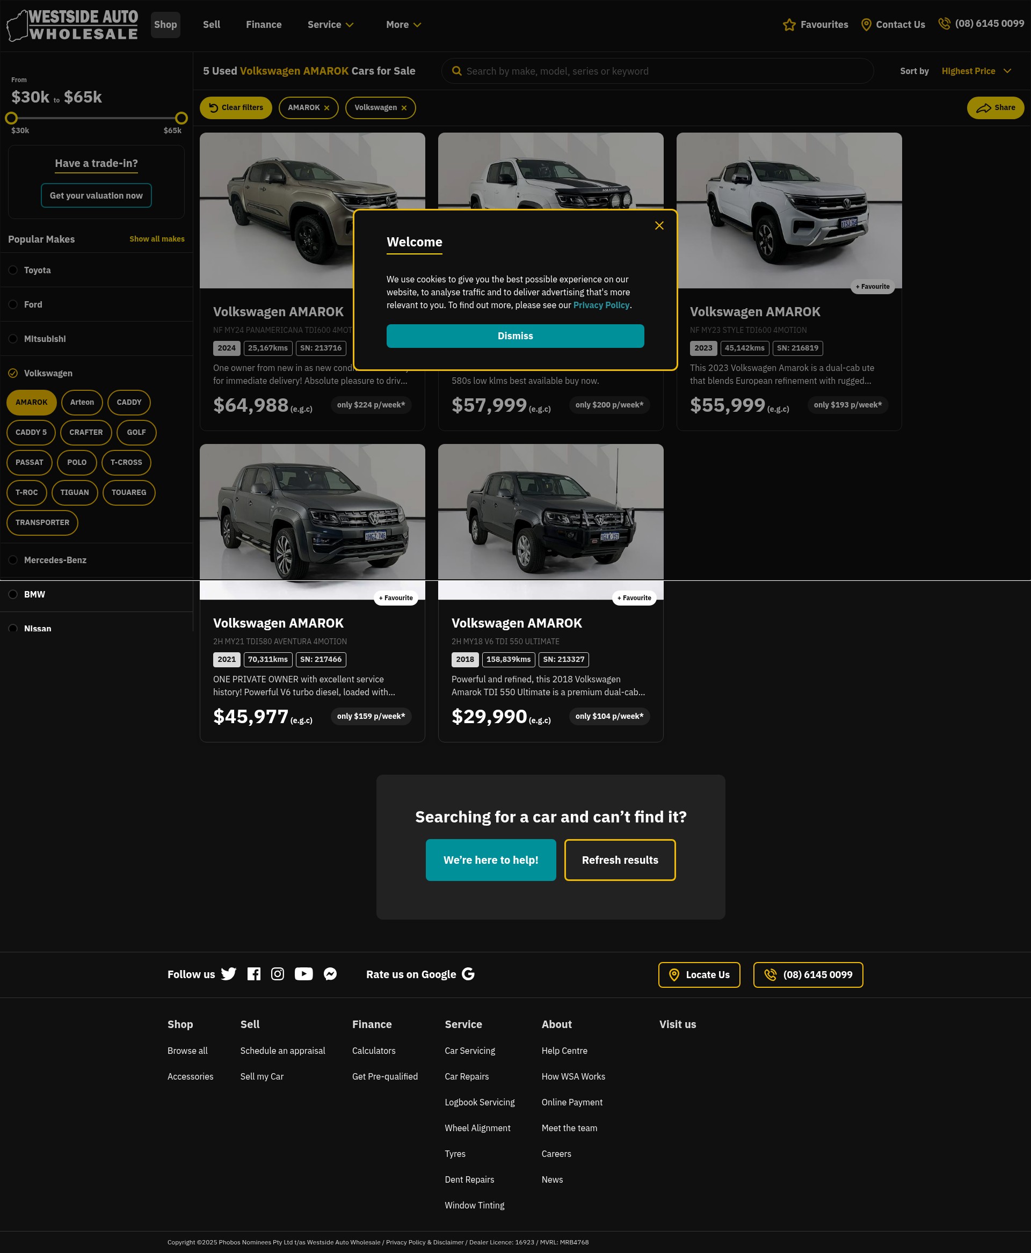The image size is (1031, 1253).
Task: Close the Welcome cookie dialog
Action: point(659,225)
